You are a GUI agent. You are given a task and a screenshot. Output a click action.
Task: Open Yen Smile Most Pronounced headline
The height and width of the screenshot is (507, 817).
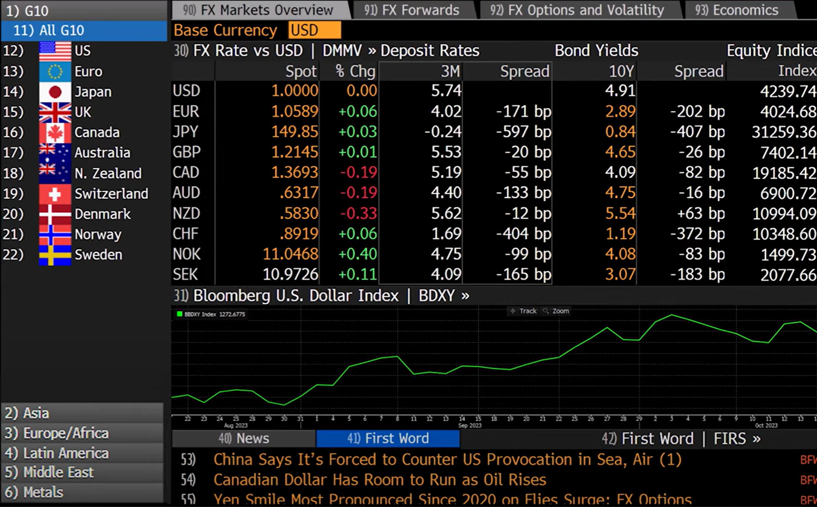click(452, 500)
